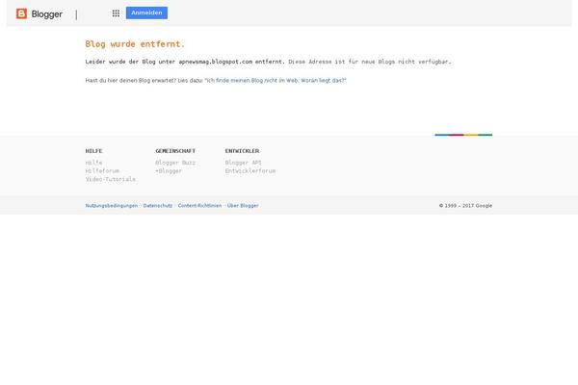Open the Content-Richtlinien link

coord(199,206)
